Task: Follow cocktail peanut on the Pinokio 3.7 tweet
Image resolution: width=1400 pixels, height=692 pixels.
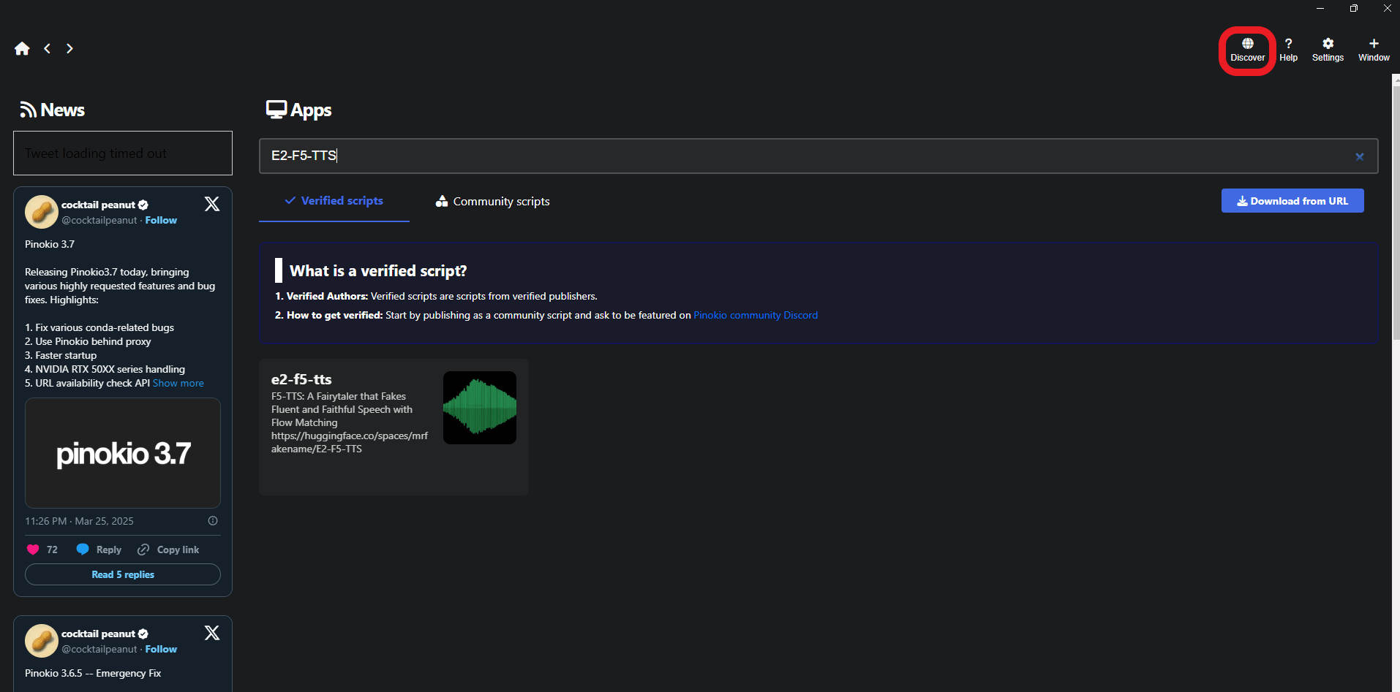Action: click(x=161, y=220)
